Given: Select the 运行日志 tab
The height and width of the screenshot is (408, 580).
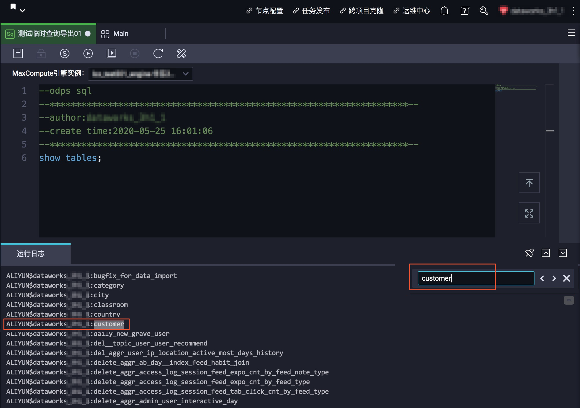Looking at the screenshot, I should (x=31, y=254).
